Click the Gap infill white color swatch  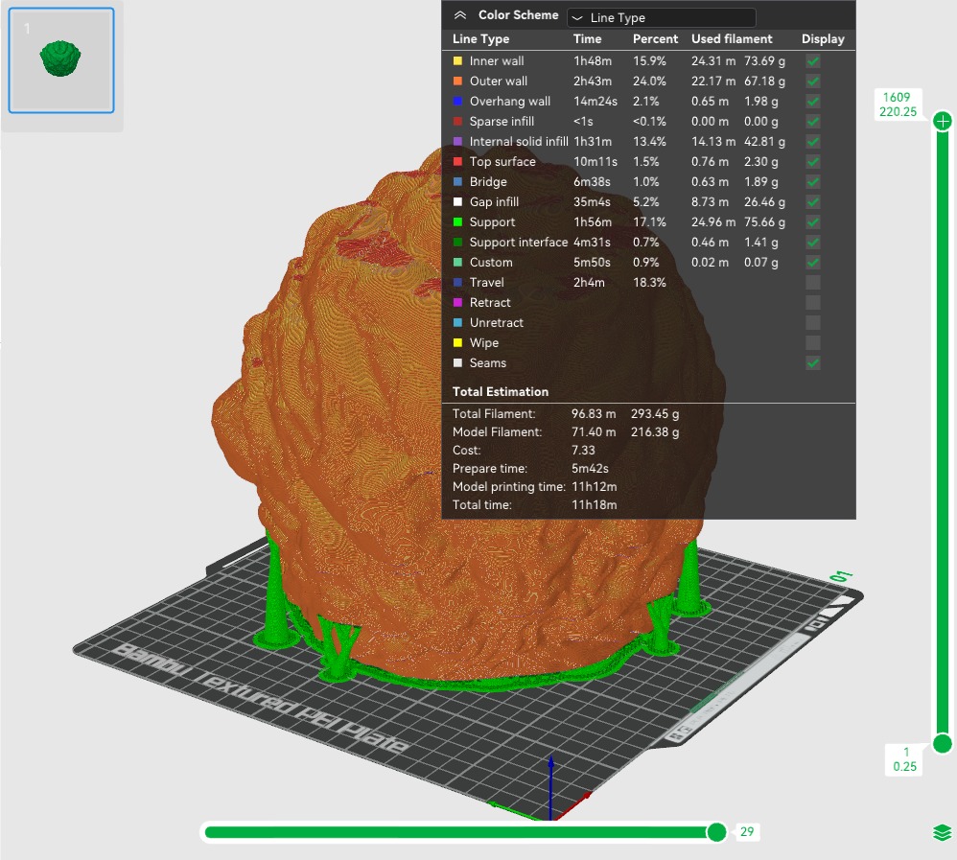[457, 202]
